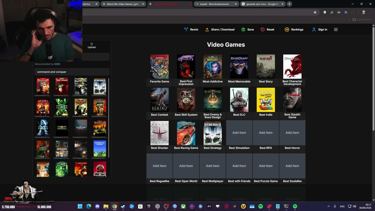This screenshot has width=375, height=211.
Task: Click the Remix button
Action: [x=191, y=30]
